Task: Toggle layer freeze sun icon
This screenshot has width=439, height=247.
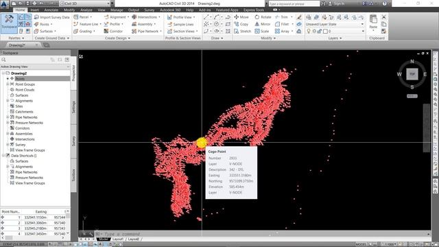Action: (x=314, y=31)
